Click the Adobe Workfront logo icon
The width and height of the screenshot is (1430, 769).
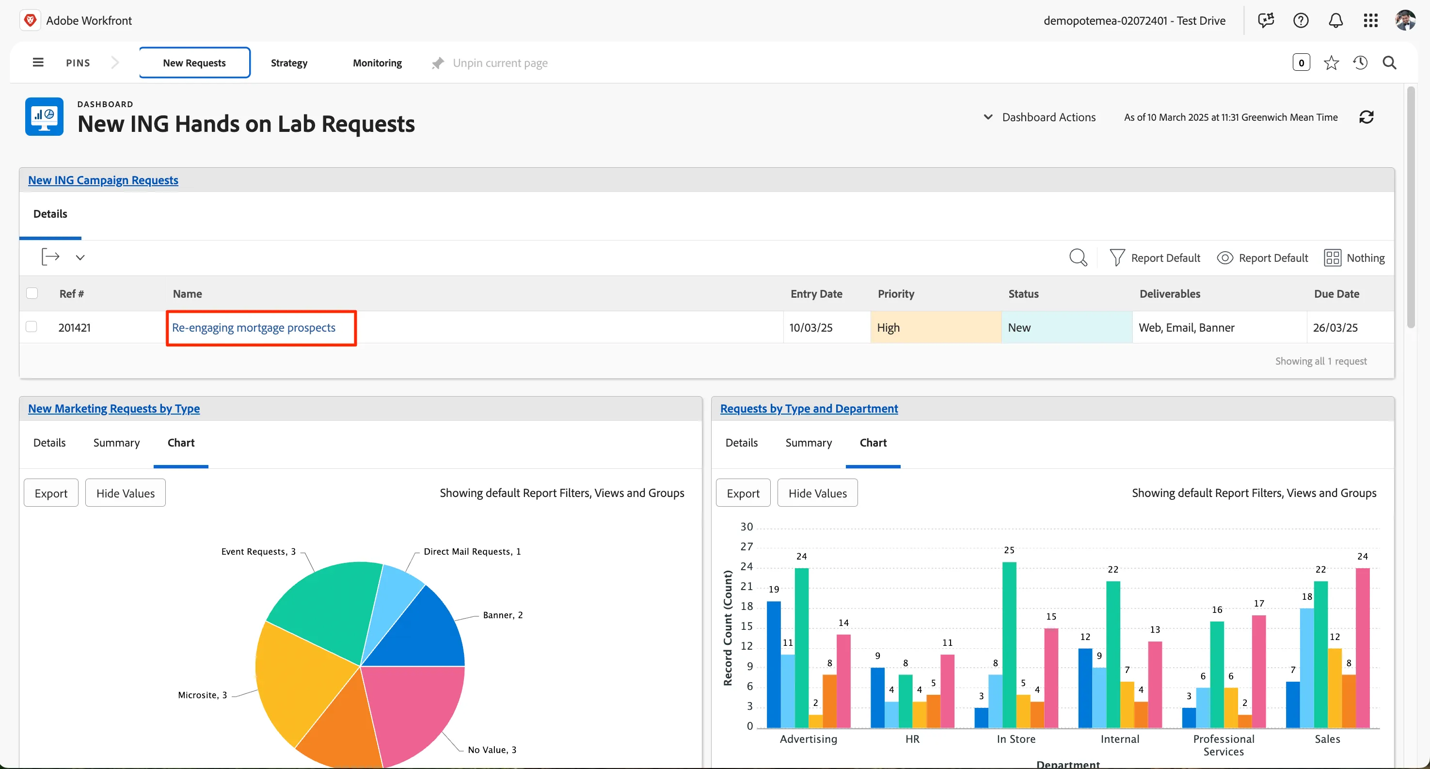(31, 20)
